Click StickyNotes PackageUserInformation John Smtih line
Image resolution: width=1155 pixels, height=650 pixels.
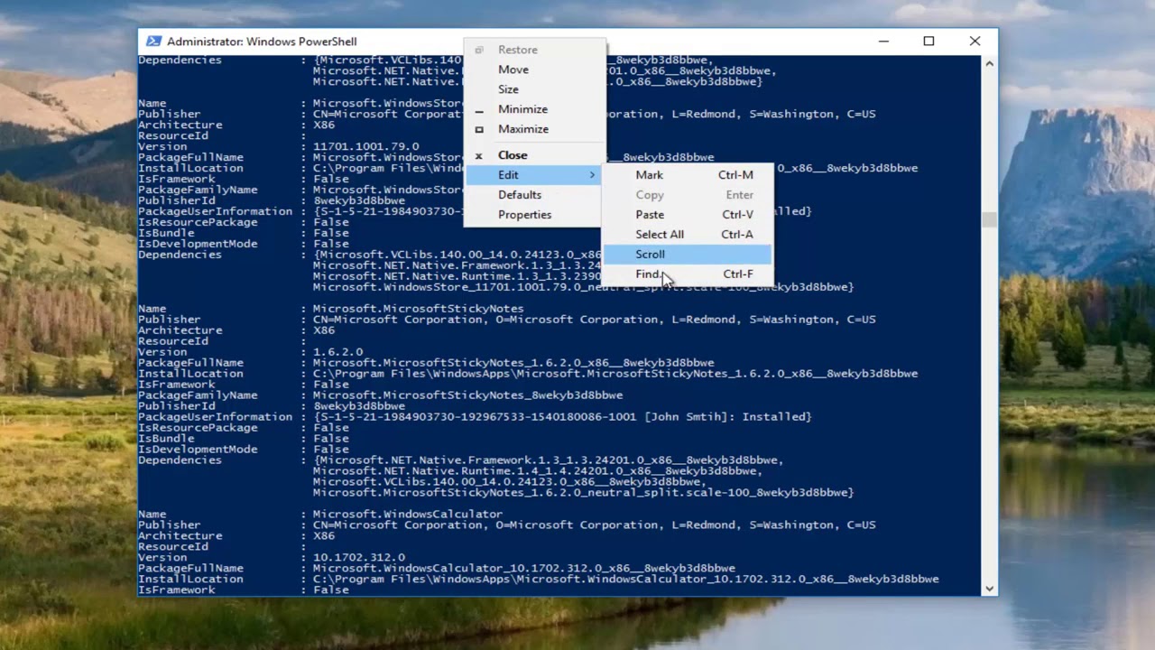tap(562, 417)
